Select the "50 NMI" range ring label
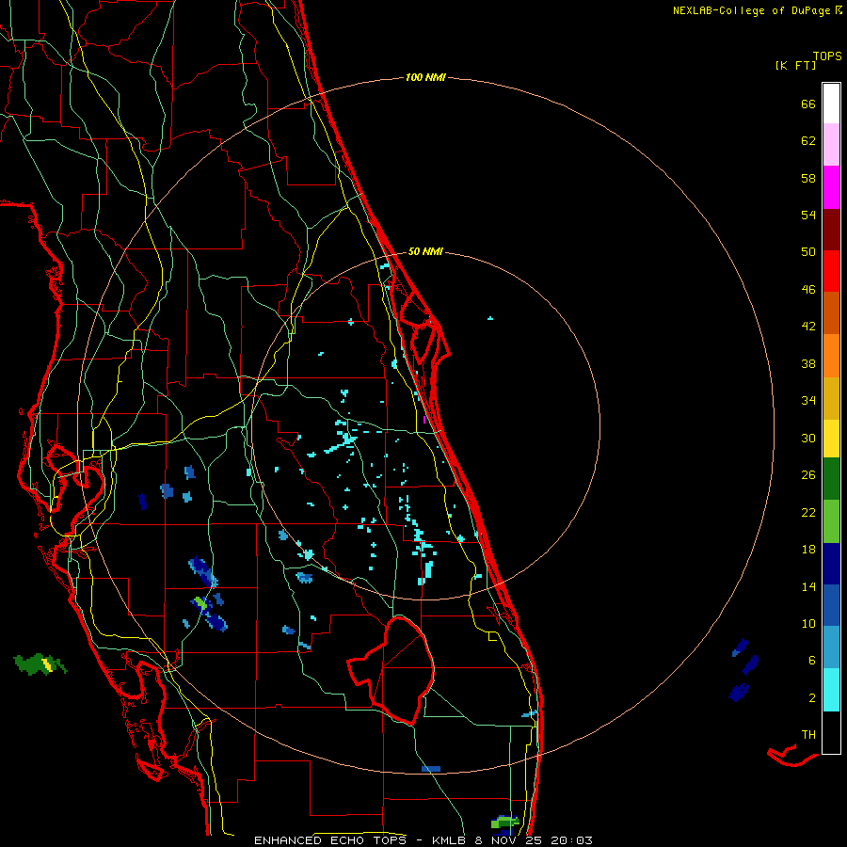Screen dimensions: 847x847 coord(425,251)
